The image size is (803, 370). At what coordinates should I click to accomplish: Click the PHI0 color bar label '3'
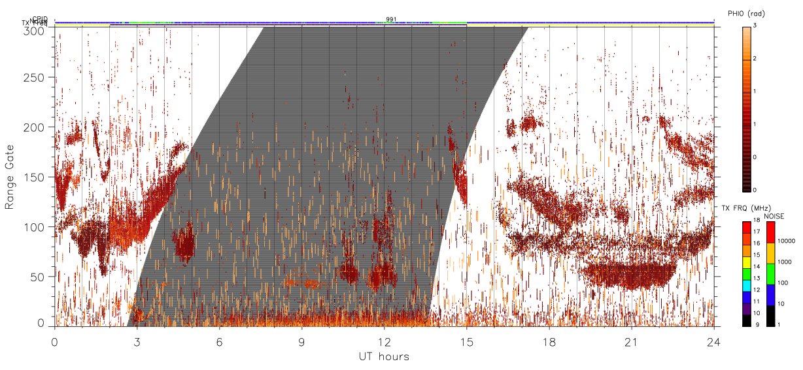click(x=756, y=27)
